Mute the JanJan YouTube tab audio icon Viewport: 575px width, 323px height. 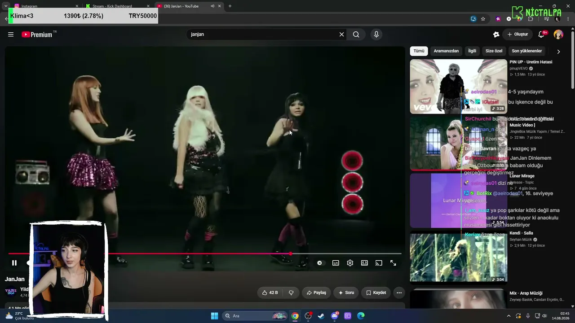[x=212, y=6]
